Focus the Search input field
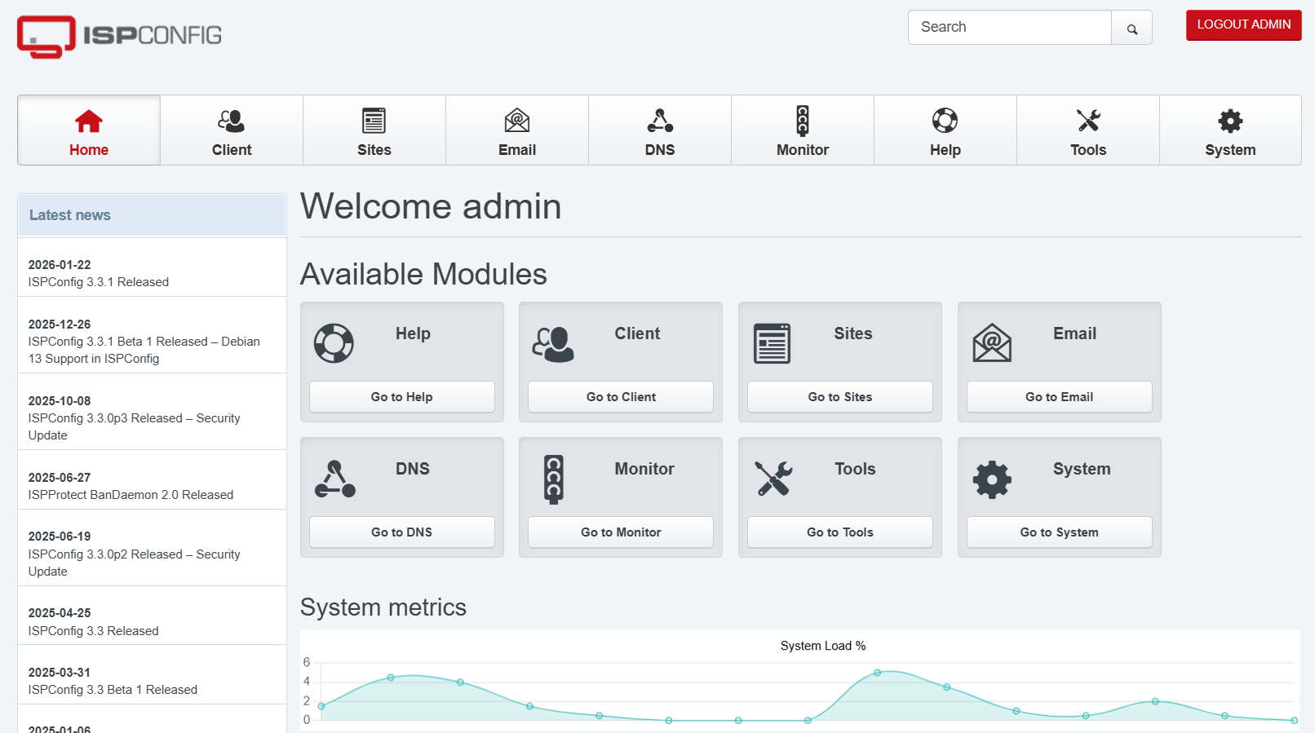Viewport: 1315px width, 733px height. (x=1010, y=28)
